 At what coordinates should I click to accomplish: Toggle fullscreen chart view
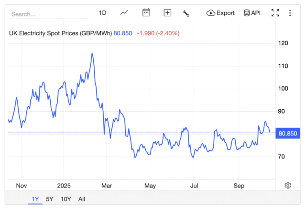275,13
